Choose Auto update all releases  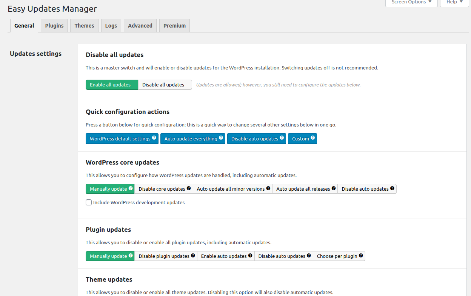click(x=305, y=189)
